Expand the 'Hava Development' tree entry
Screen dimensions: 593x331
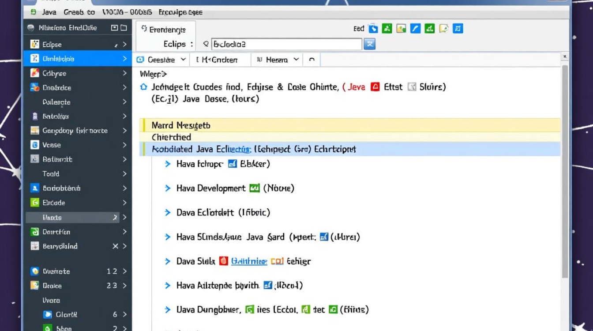tap(168, 188)
